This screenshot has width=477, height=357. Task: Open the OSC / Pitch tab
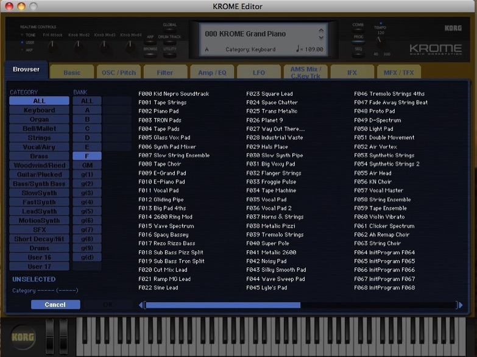tap(119, 72)
